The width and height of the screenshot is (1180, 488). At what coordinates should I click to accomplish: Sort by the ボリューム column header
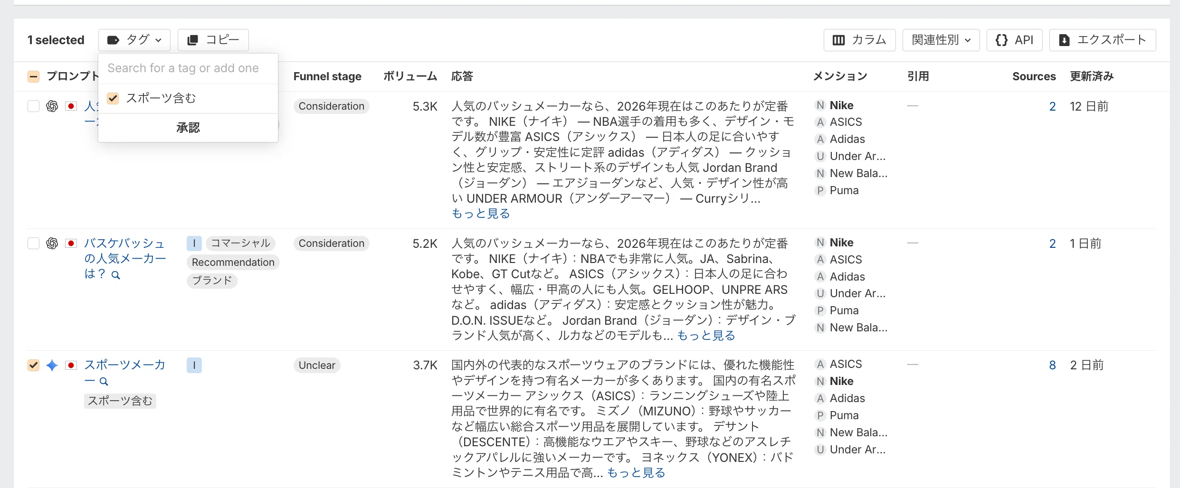click(x=410, y=76)
